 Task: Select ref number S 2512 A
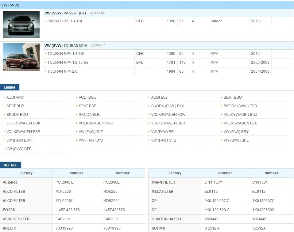(212, 228)
